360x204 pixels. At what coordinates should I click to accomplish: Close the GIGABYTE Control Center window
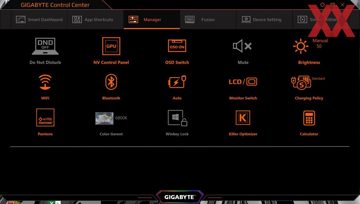[x=343, y=5]
